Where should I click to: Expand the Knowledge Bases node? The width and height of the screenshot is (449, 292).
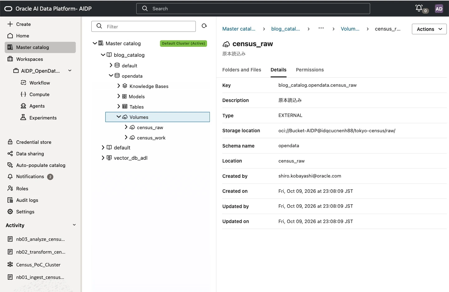[x=118, y=86]
